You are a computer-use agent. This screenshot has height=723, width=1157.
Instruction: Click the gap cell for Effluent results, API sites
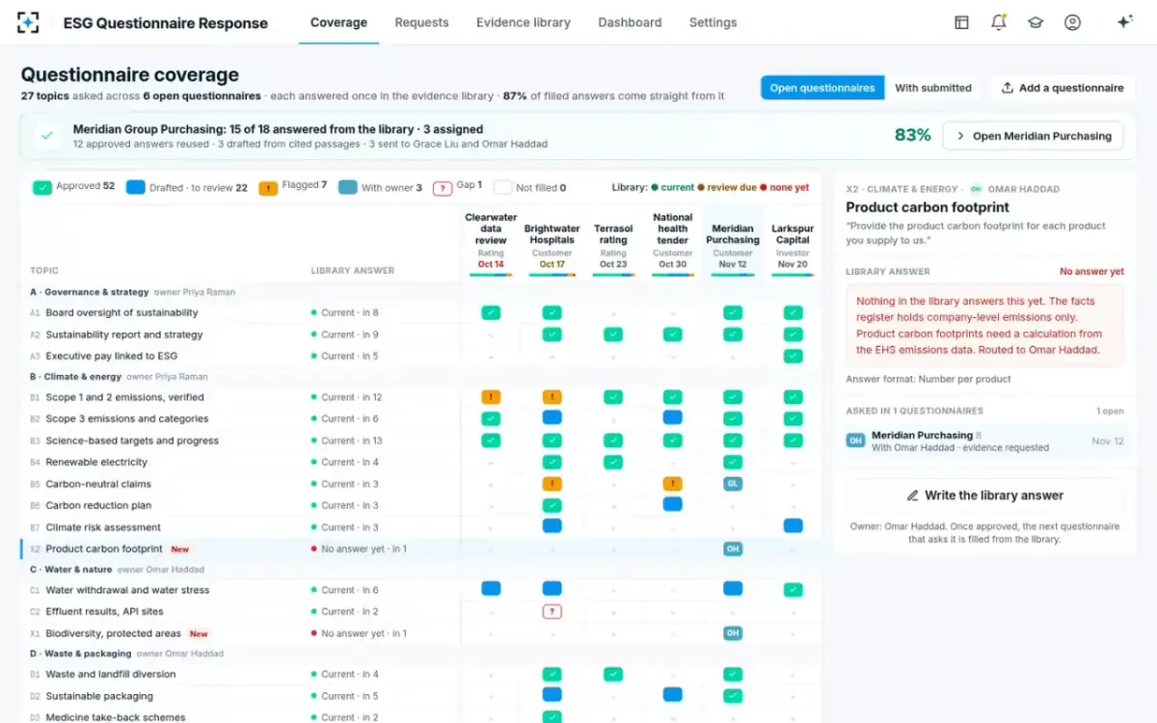tap(552, 611)
